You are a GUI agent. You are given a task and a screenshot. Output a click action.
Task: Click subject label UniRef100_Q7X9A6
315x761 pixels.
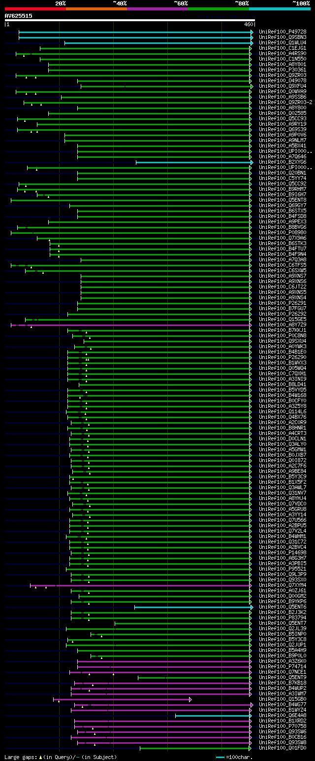[283, 238]
